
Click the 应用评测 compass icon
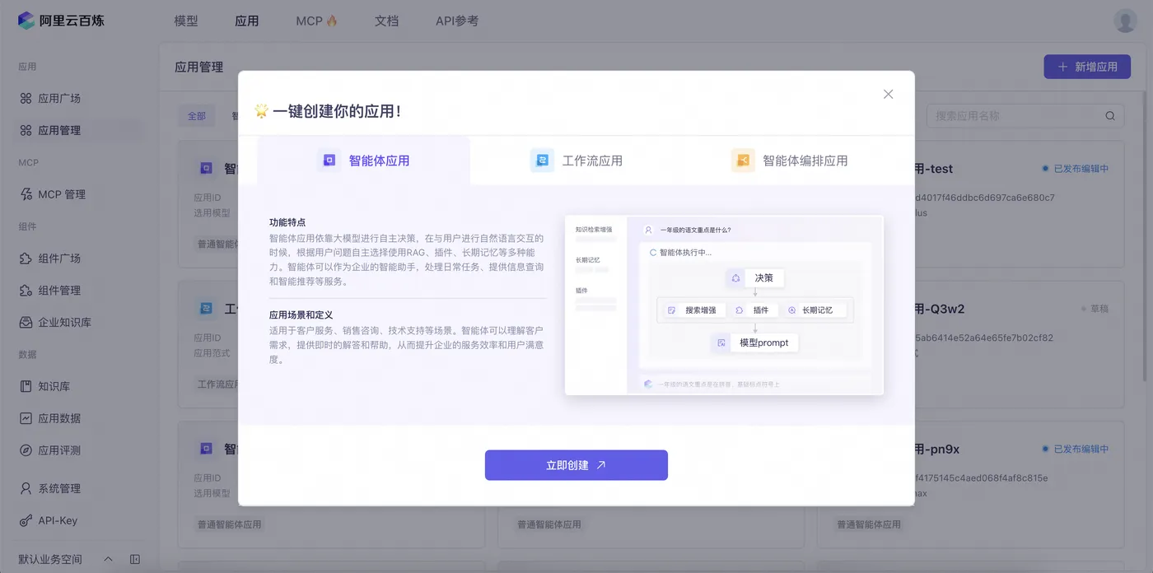pyautogui.click(x=26, y=450)
